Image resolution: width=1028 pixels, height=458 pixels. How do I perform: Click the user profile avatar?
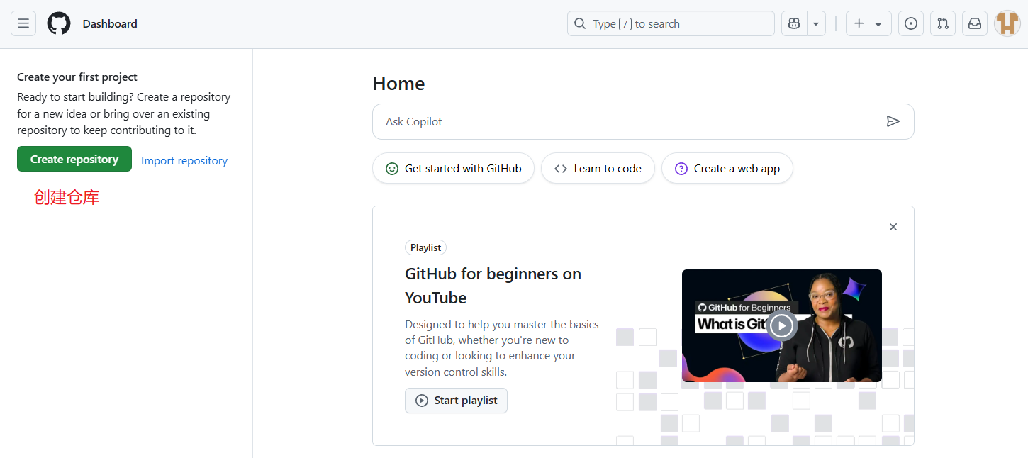1007,23
